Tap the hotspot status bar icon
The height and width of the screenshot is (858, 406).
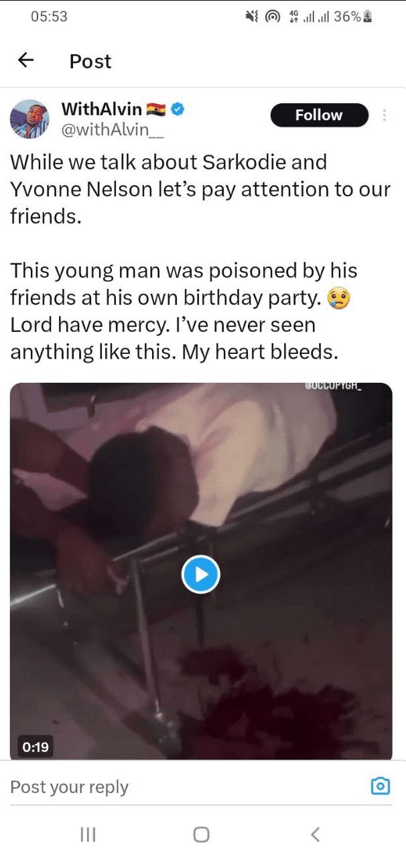(272, 17)
